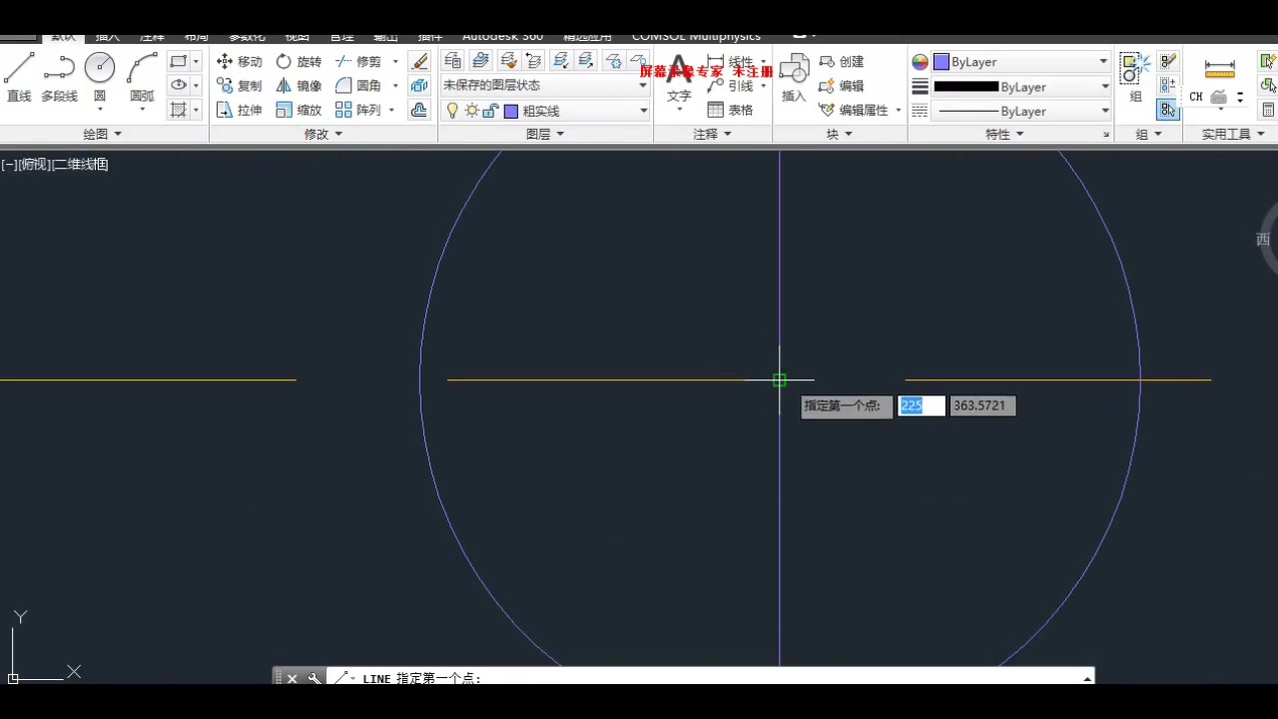Toggle layer lock padlock icon
The image size is (1278, 719).
(x=490, y=111)
